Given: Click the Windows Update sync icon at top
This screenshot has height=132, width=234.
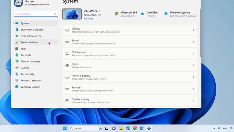Looking at the screenshot, I should pos(166,14).
